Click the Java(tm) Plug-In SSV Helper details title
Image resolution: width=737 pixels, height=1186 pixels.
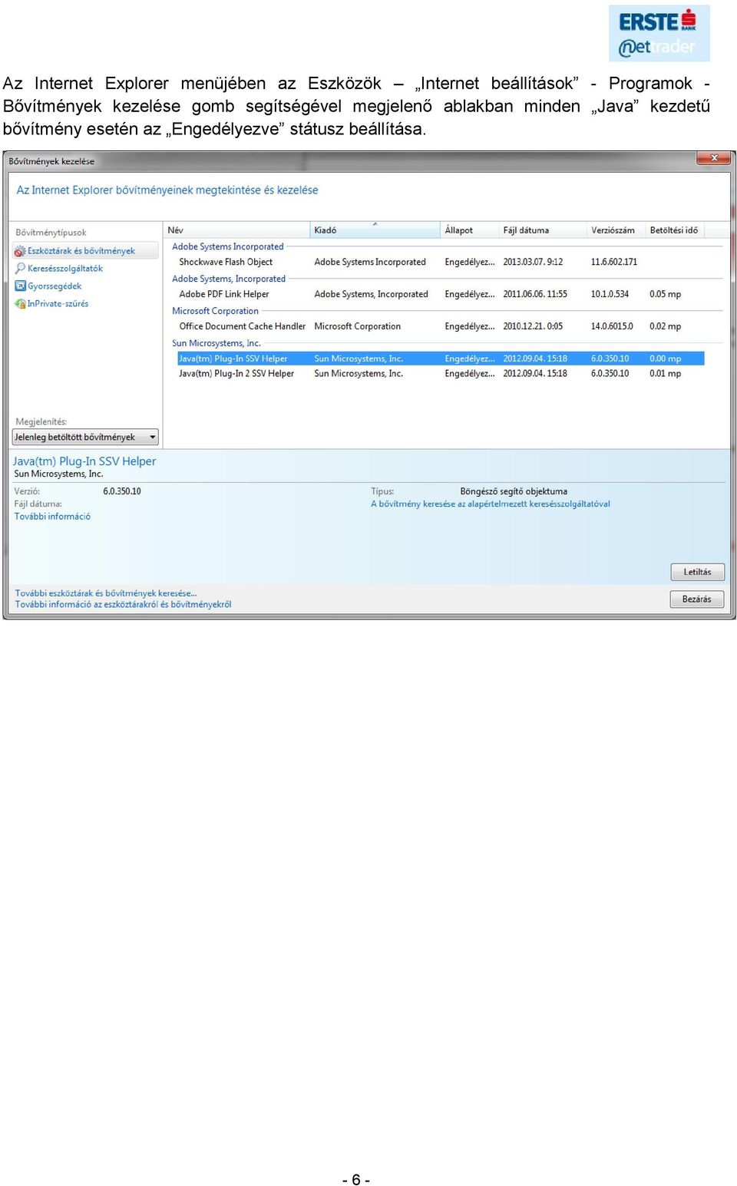pyautogui.click(x=84, y=461)
